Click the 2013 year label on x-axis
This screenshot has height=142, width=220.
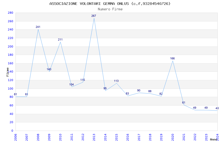coord(94,137)
